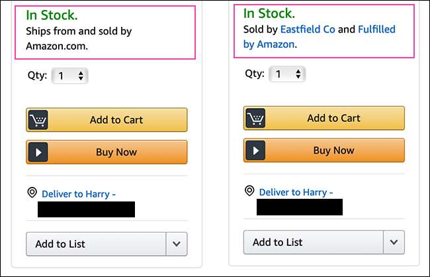430x277 pixels.
Task: Open the Qty dropdown in the Eastfield Co listing
Action: pos(286,74)
